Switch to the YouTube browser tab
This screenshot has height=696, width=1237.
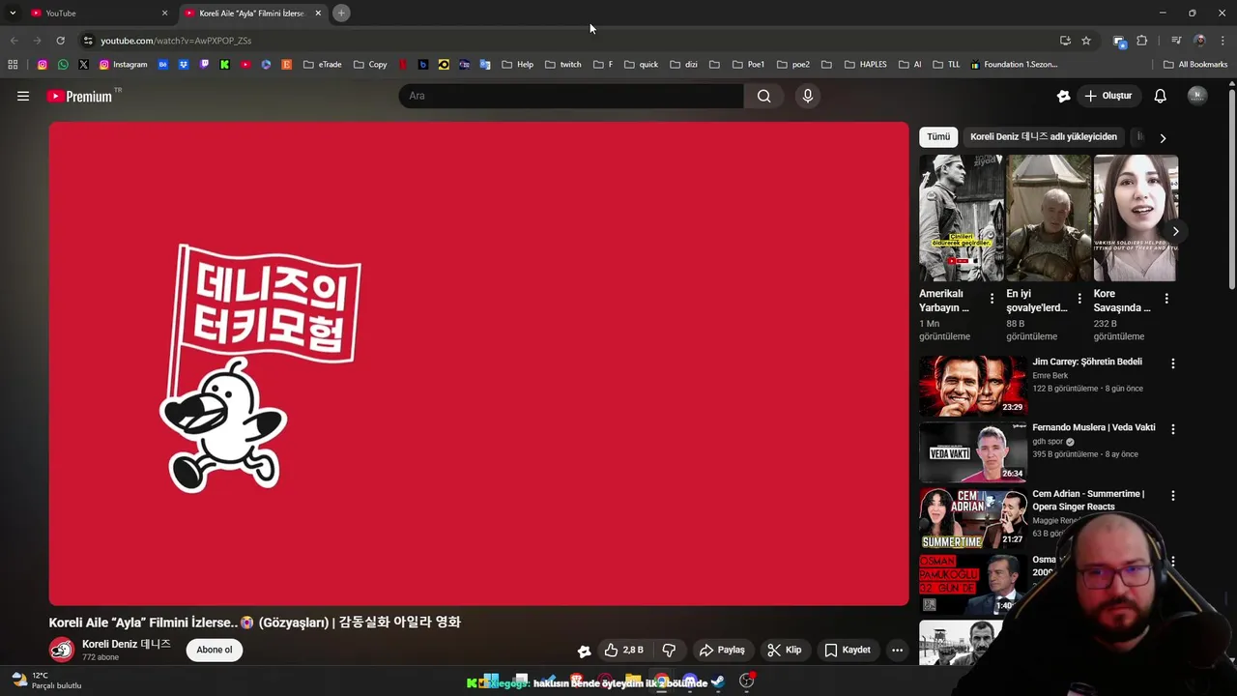click(97, 13)
